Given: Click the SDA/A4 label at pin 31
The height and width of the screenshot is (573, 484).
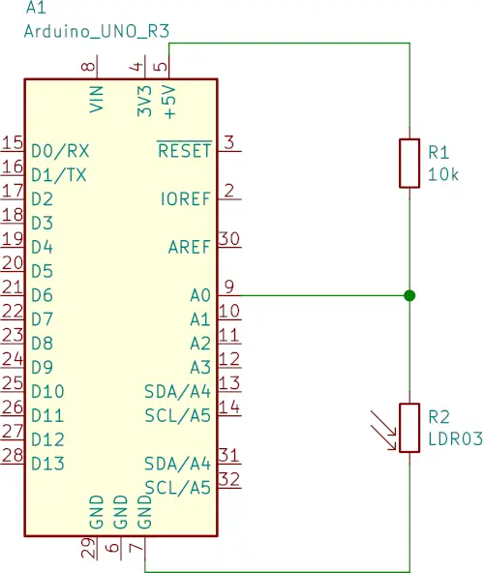Looking at the screenshot, I should coord(178,464).
